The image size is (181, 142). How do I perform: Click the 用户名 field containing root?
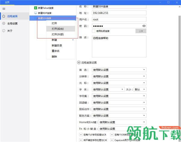119,19
